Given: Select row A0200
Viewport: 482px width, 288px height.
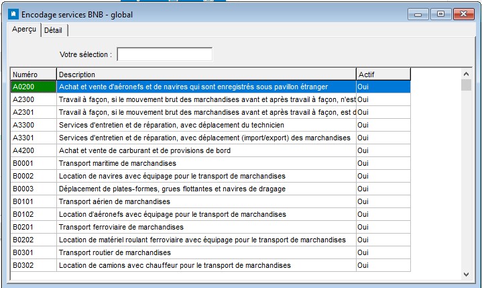Looking at the screenshot, I should click(210, 87).
